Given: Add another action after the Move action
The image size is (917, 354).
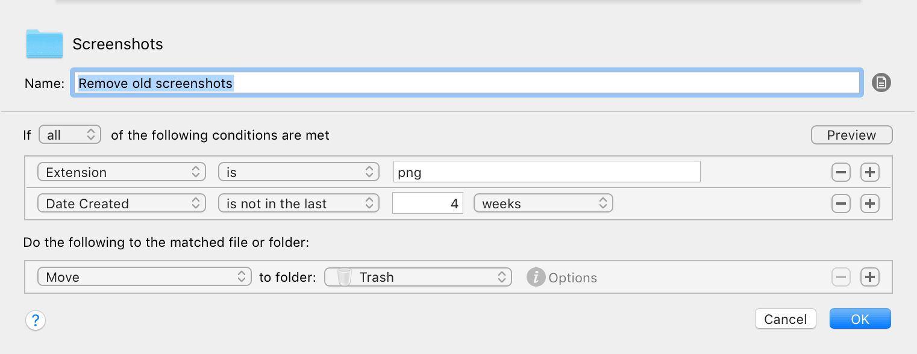Looking at the screenshot, I should click(869, 278).
